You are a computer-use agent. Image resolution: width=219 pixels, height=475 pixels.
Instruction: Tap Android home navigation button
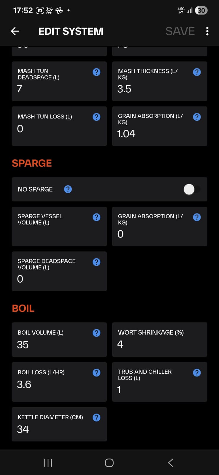point(109,463)
